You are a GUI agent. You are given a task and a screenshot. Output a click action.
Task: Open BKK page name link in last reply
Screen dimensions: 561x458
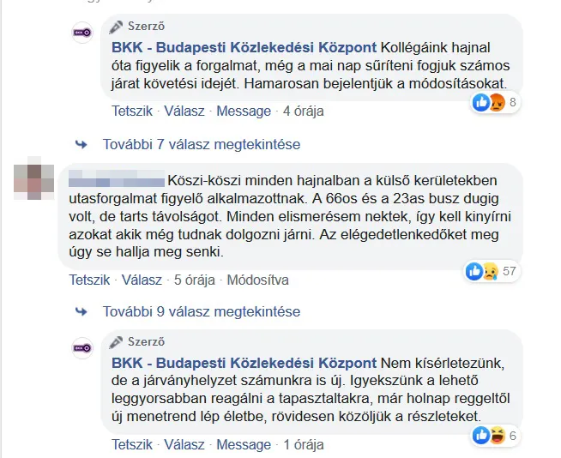(x=244, y=361)
